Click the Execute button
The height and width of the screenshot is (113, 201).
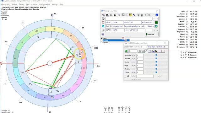(x=152, y=34)
